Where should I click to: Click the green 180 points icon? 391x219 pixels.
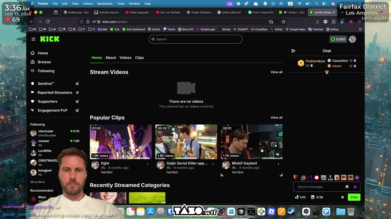(300, 197)
